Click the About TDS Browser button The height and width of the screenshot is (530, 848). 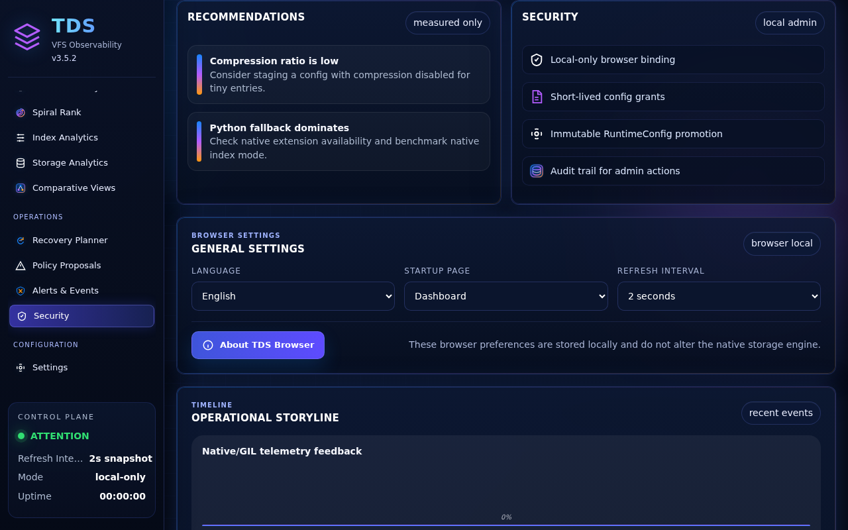click(x=258, y=345)
